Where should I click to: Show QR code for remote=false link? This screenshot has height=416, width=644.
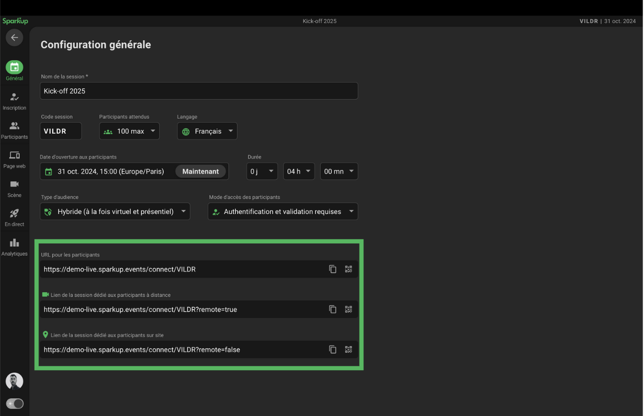[x=349, y=349]
